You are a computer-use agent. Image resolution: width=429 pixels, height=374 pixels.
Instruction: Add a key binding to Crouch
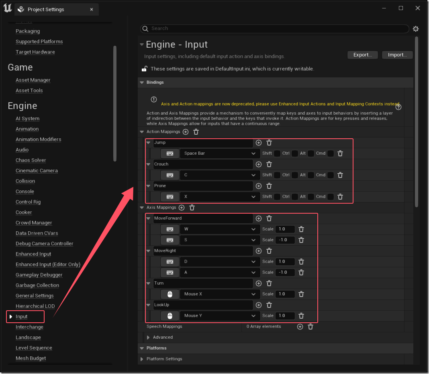[259, 164]
